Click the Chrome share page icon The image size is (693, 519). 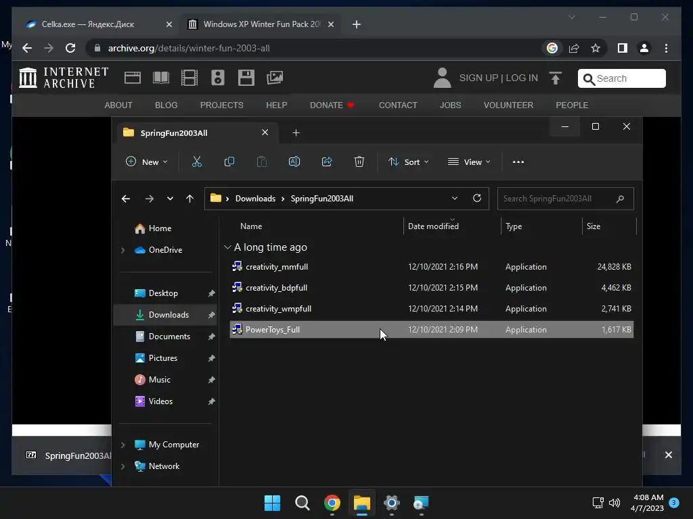574,48
